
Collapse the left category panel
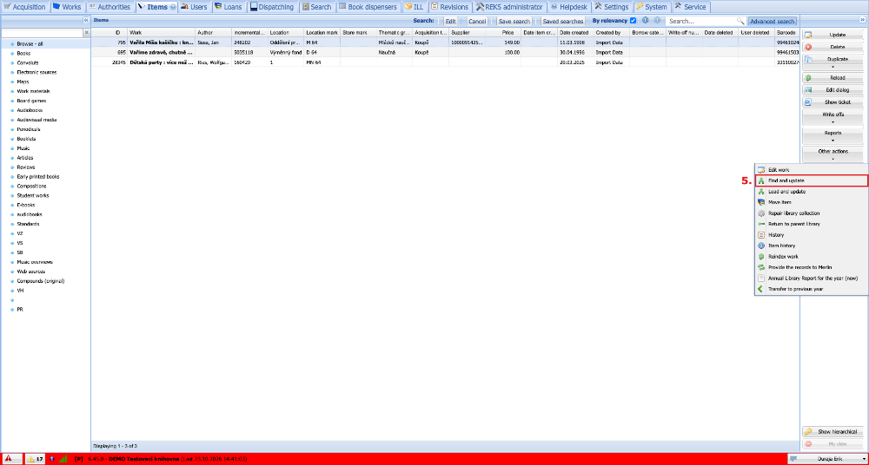click(x=86, y=20)
